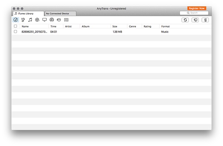Click the transfer to computer icon
This screenshot has width=223, height=146.
[195, 20]
